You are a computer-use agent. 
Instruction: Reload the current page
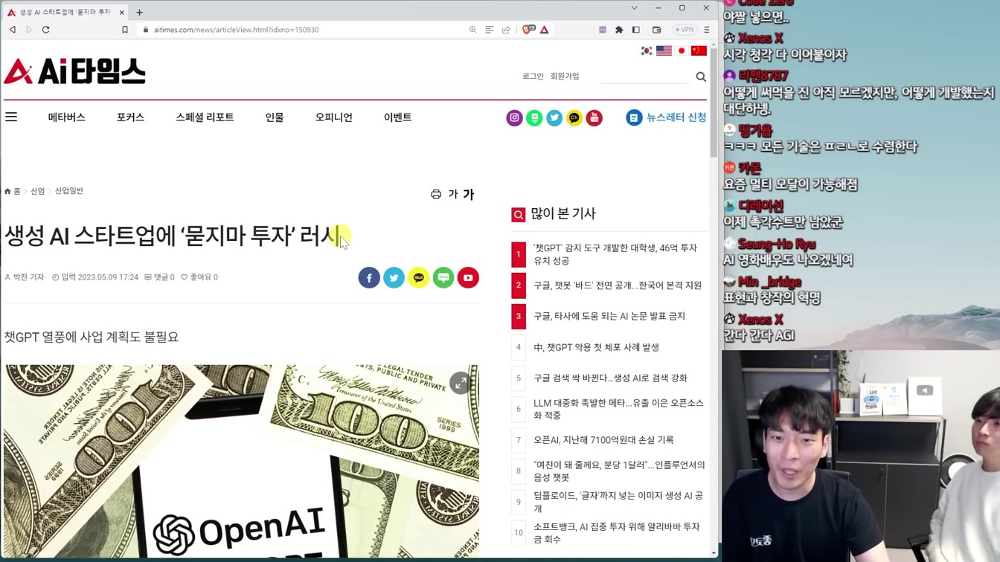click(45, 30)
